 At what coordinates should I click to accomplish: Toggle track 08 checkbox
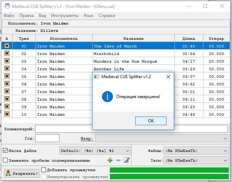7,99
